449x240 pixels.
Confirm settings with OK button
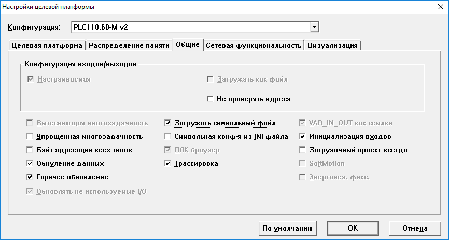coord(353,228)
